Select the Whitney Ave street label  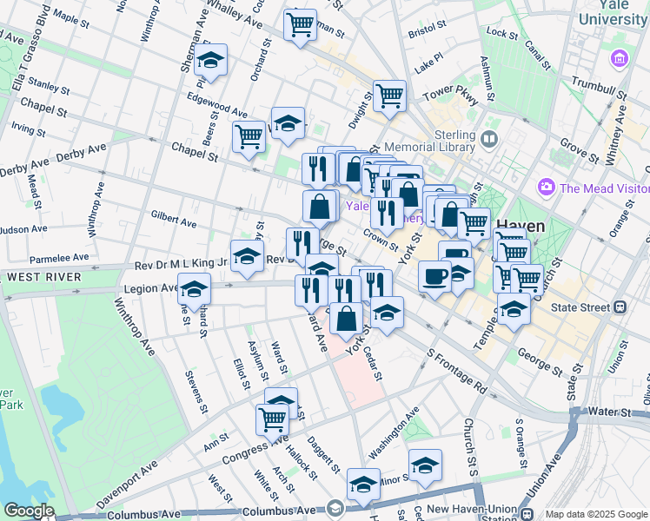click(615, 135)
